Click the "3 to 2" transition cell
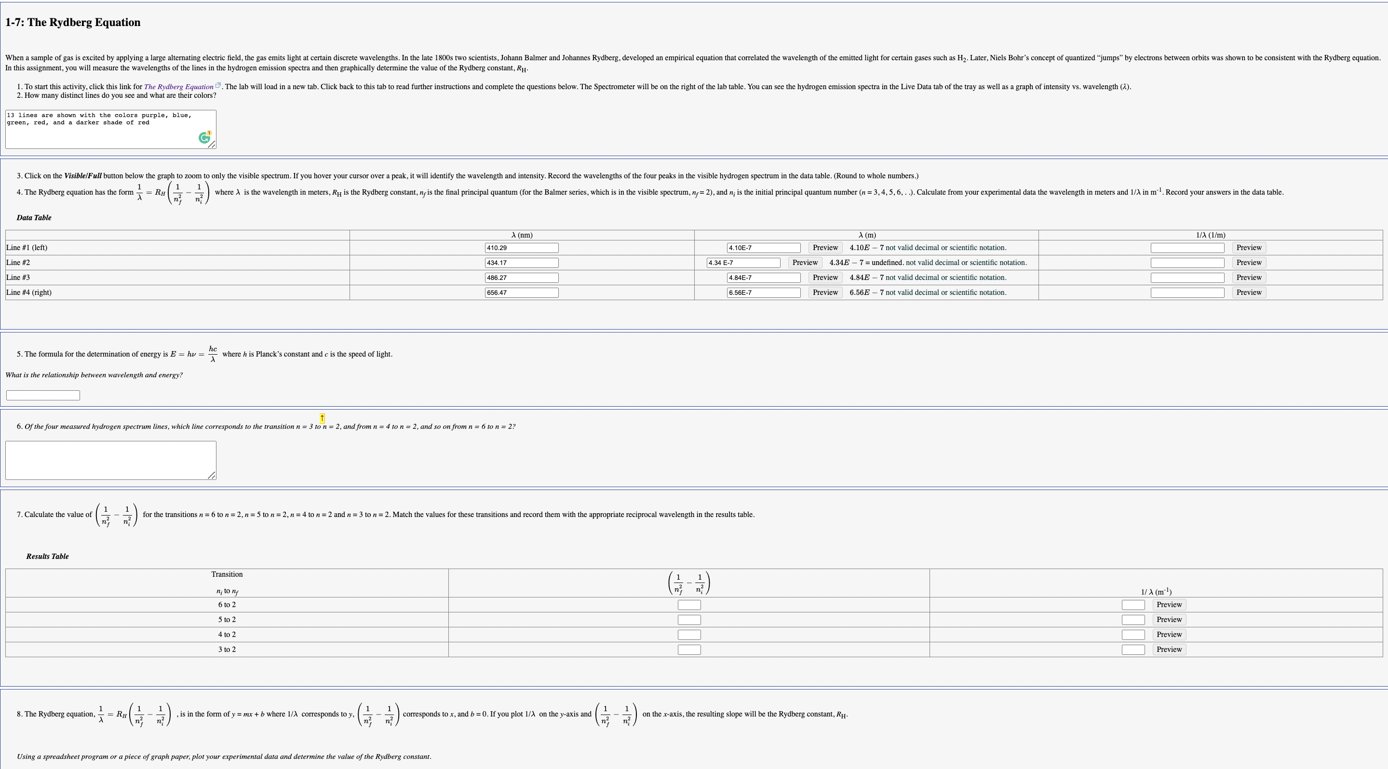Image resolution: width=1388 pixels, height=769 pixels. [x=227, y=650]
